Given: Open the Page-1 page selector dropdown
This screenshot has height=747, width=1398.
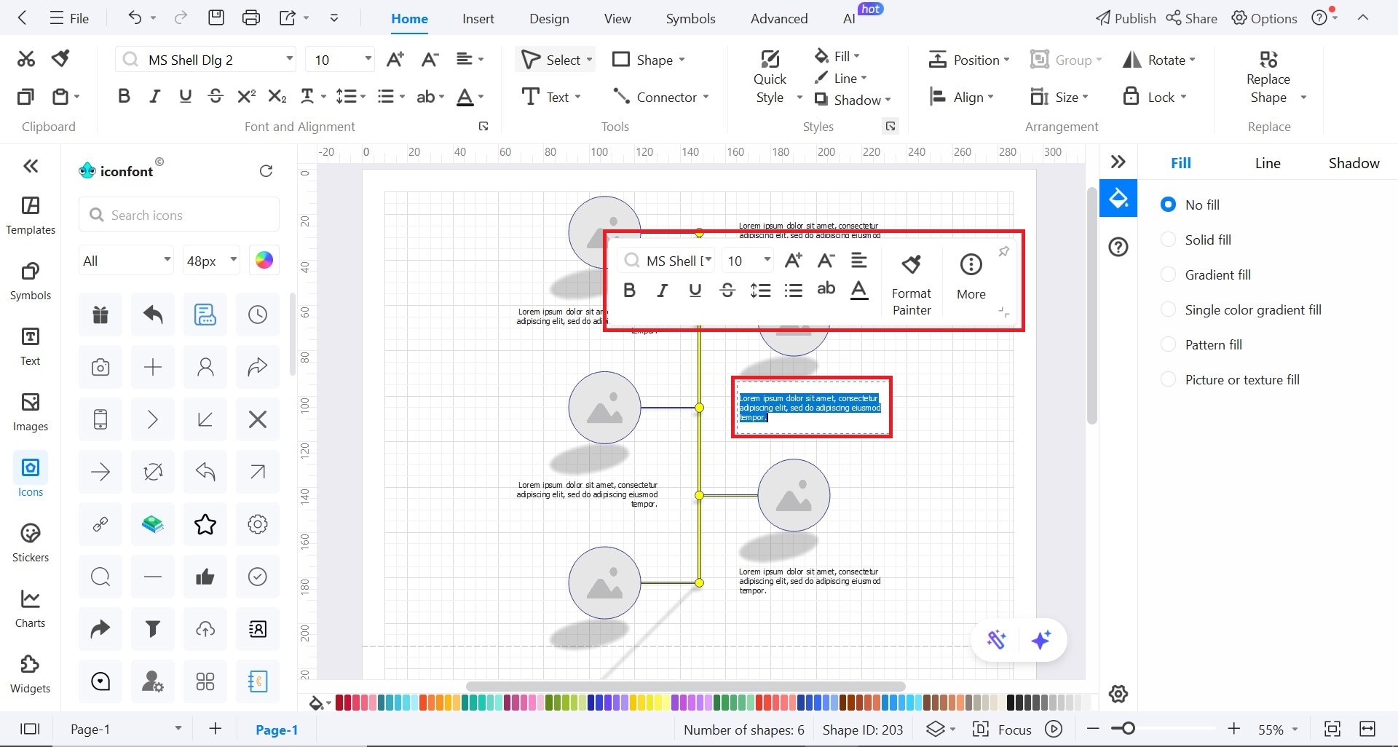Looking at the screenshot, I should click(178, 729).
